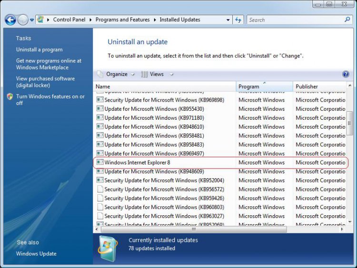Click blank page icon of KB959426

click(x=100, y=198)
